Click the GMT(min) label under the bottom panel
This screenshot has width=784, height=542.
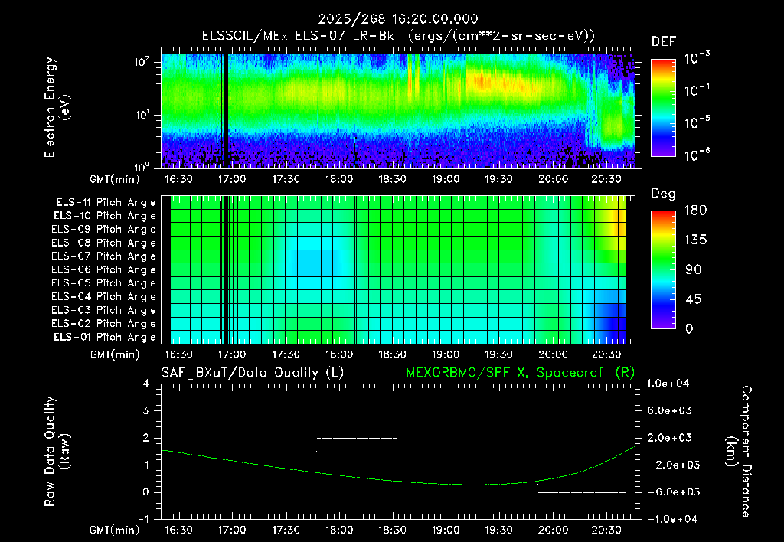(x=115, y=530)
